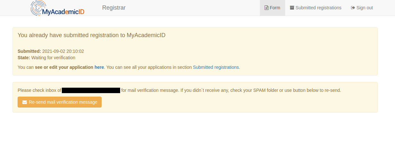Click the bold "State:" label
The height and width of the screenshot is (160, 395).
pyautogui.click(x=24, y=58)
